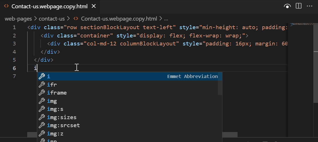Click the Split Editor icon

coord(299,6)
